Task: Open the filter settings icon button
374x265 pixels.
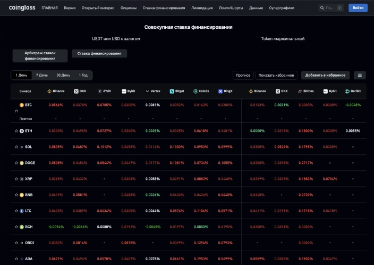Action: tap(360, 76)
